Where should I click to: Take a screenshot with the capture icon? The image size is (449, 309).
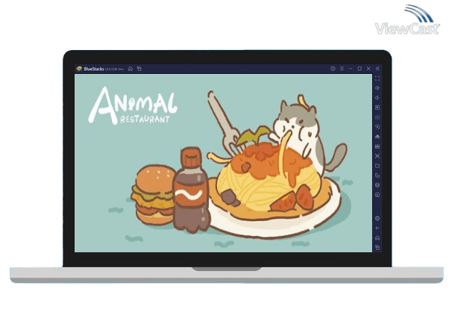[377, 156]
